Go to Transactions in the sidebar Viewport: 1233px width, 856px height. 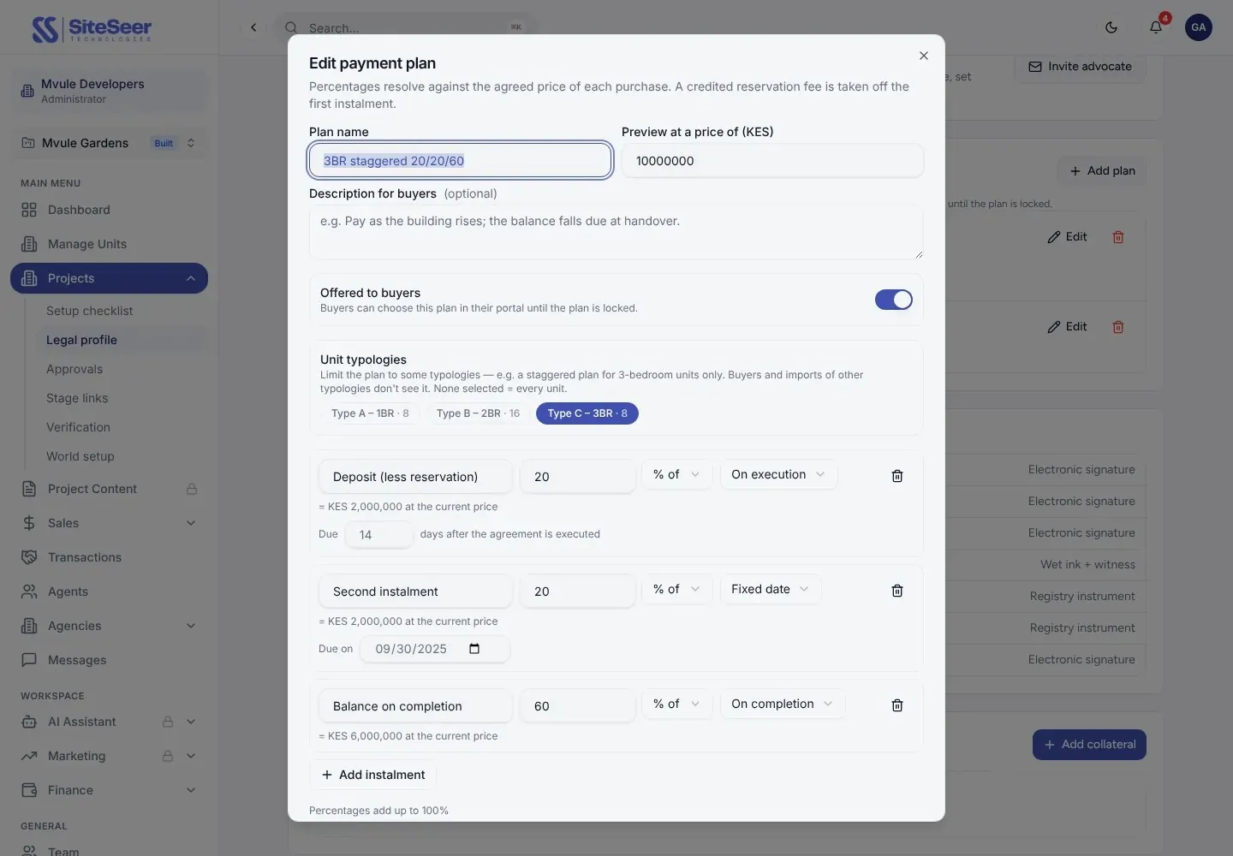point(109,557)
